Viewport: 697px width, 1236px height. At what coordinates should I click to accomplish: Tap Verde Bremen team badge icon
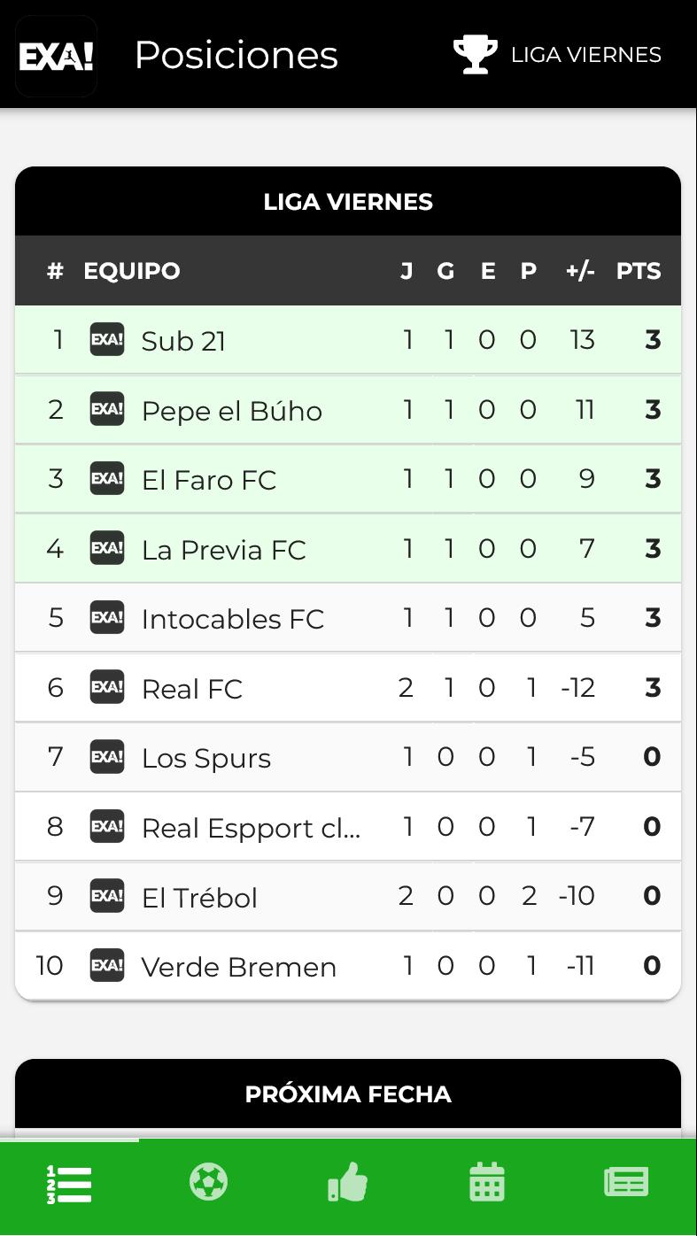click(x=107, y=965)
